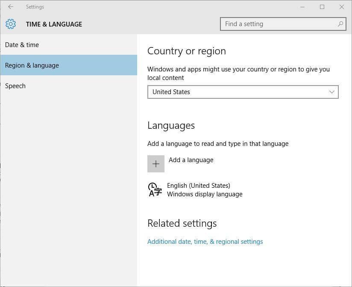The image size is (352, 287).
Task: Select the English language clock icon
Action: point(155,189)
